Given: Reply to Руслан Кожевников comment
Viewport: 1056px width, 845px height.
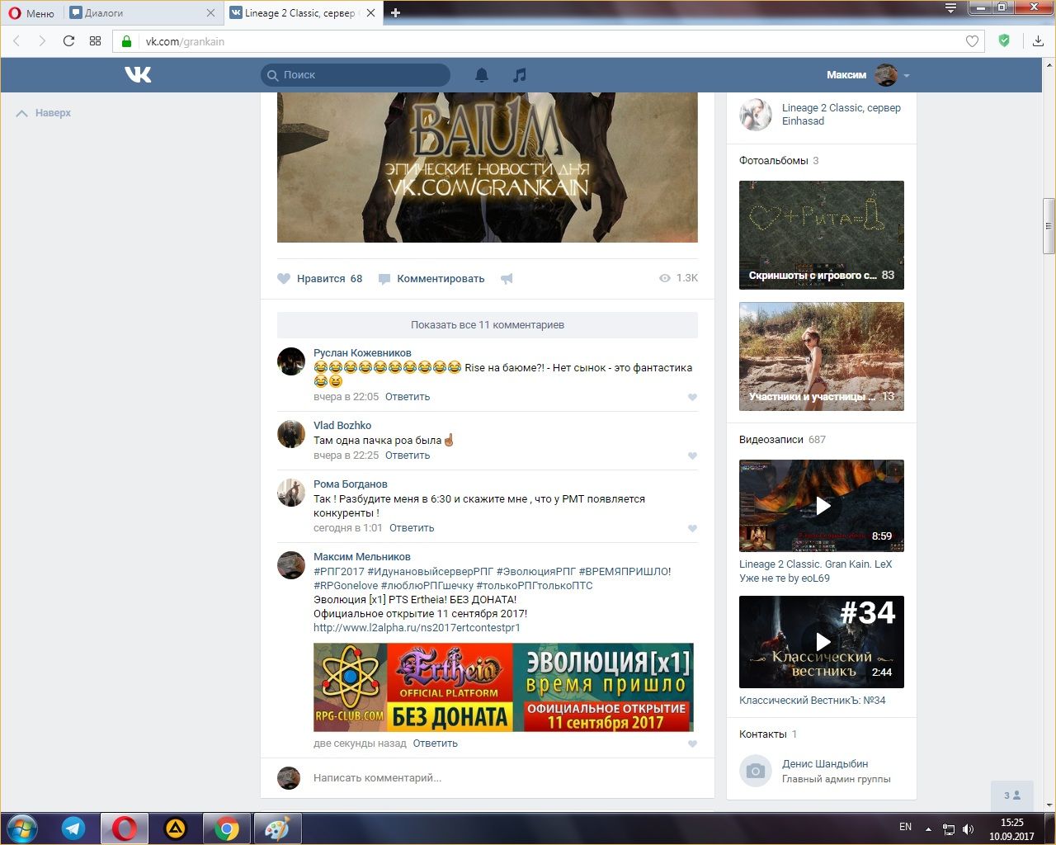Looking at the screenshot, I should [408, 397].
